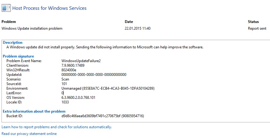Click the Extra information about the problem heading
Screen dimensions: 270x138
[x=34, y=111]
